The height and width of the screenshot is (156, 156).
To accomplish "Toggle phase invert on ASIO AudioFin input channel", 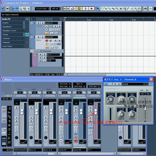I will 15,93.
